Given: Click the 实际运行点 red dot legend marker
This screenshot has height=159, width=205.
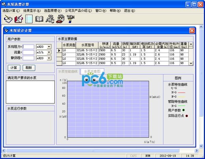Looking at the screenshot, I should tap(187, 116).
